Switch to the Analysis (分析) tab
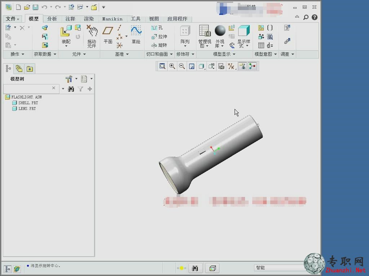Viewport: 369px width, 276px height. tap(52, 19)
